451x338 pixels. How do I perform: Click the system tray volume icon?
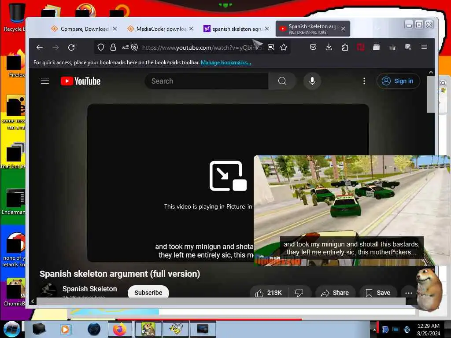click(407, 329)
